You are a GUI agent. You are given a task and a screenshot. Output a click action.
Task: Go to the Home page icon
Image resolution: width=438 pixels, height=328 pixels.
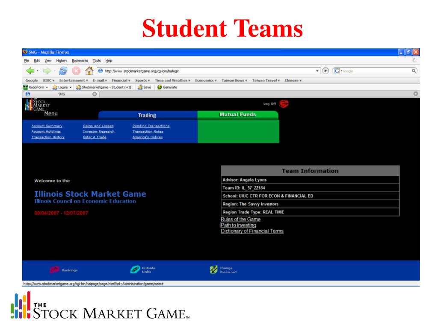[89, 71]
